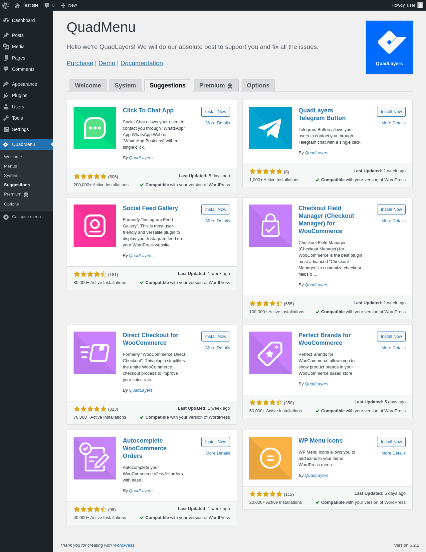
Task: Click the Social Feed Gallery icon
Action: pyautogui.click(x=95, y=226)
